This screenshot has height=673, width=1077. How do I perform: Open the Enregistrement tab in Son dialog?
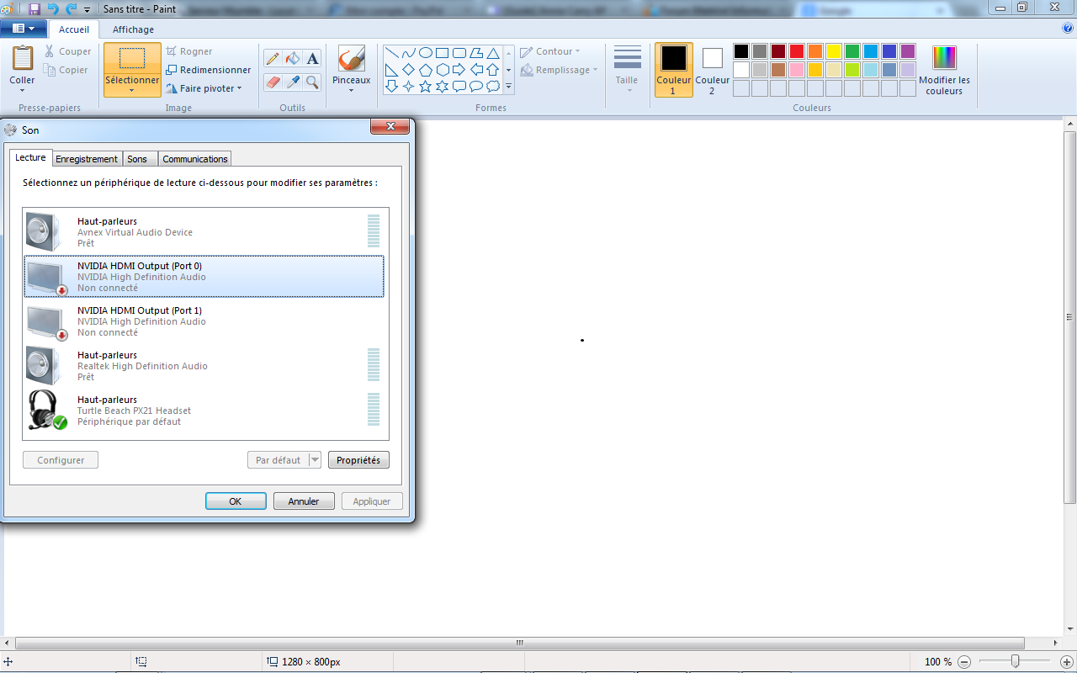click(x=87, y=159)
